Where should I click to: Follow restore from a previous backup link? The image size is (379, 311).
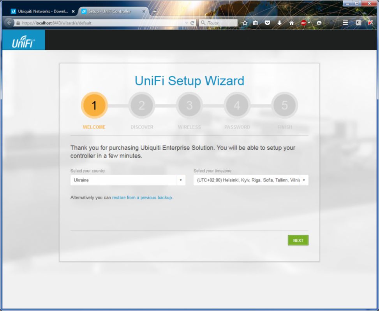(x=142, y=197)
